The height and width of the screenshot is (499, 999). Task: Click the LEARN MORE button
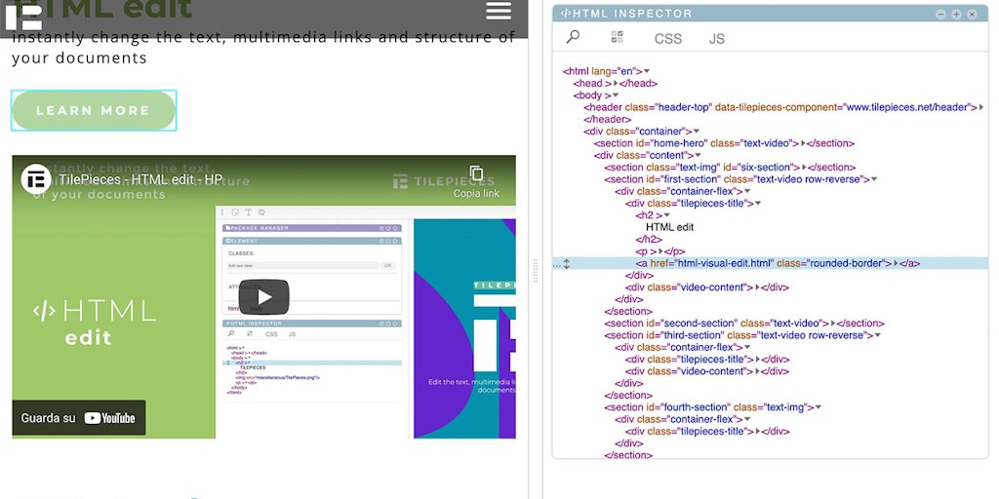[x=94, y=110]
